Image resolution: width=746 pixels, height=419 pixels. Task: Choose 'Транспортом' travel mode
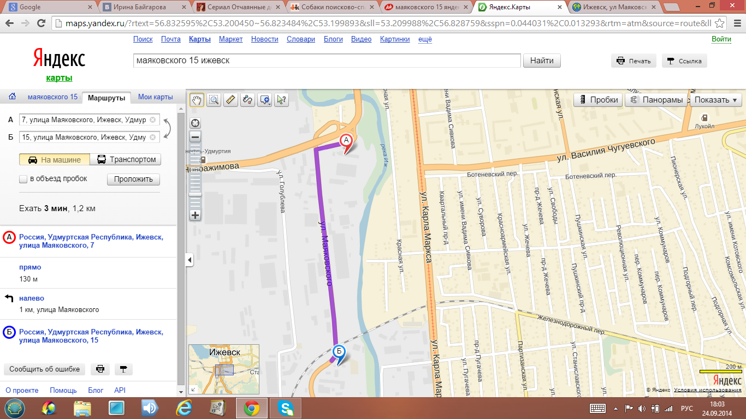tap(126, 160)
